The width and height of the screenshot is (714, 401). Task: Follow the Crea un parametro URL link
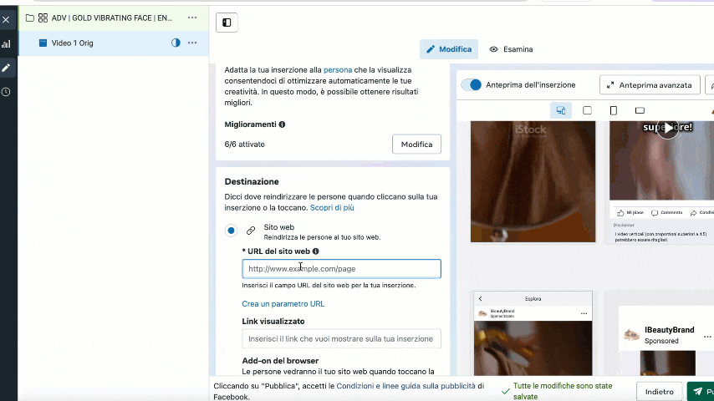pyautogui.click(x=283, y=304)
